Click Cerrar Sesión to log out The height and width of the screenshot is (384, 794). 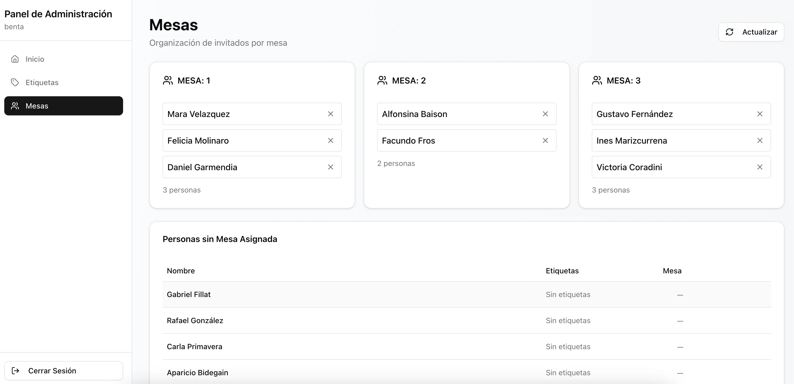[x=52, y=371]
